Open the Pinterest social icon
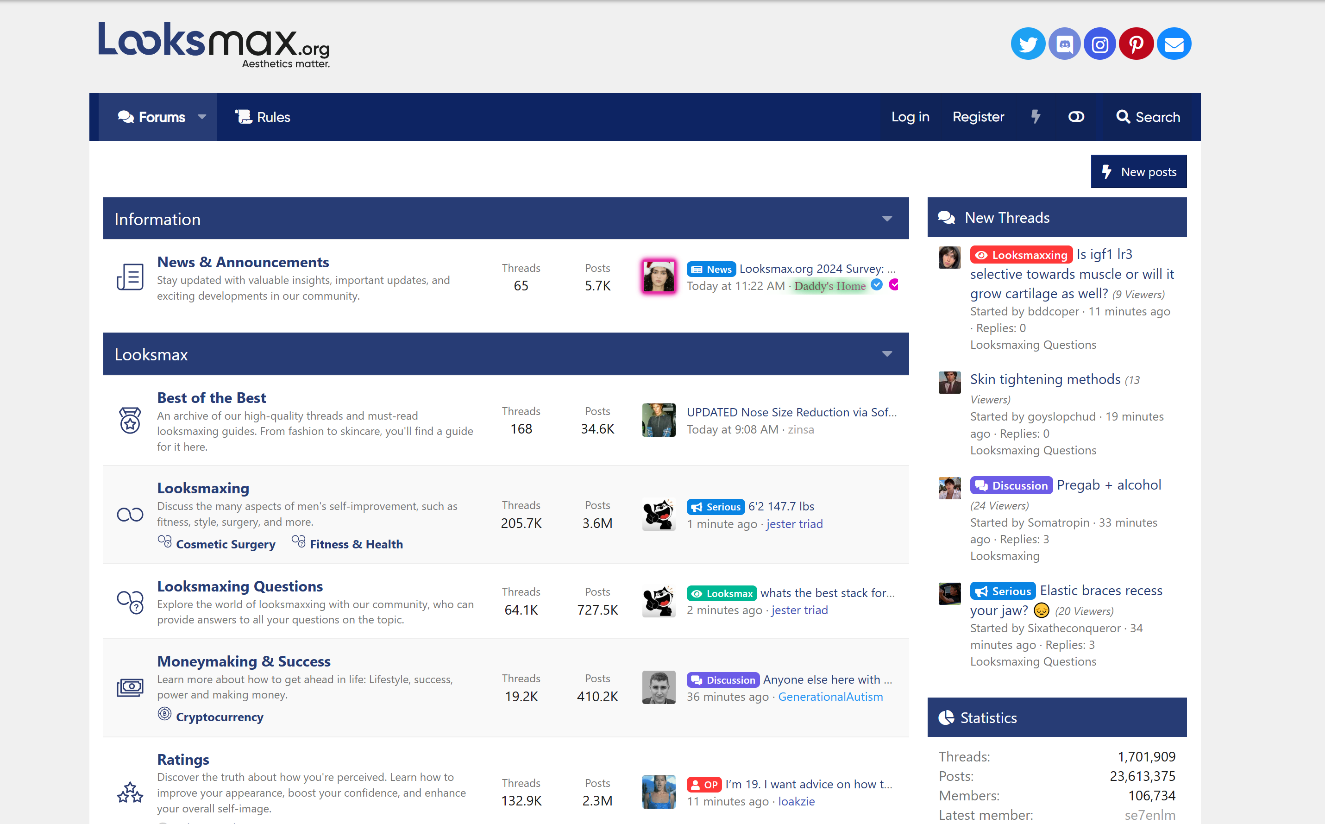The image size is (1325, 824). tap(1136, 44)
